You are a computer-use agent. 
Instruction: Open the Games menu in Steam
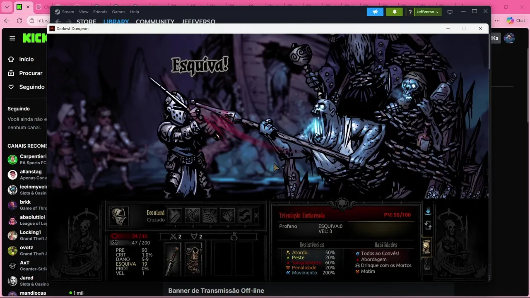118,12
